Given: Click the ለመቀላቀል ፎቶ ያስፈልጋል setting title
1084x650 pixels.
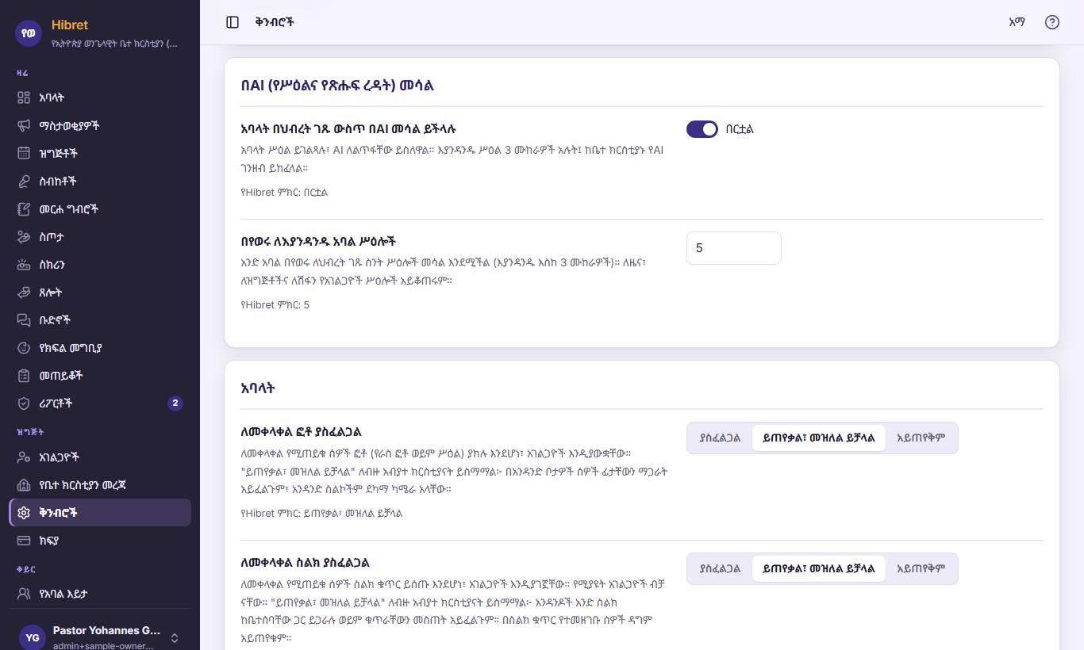Looking at the screenshot, I should coord(301,432).
